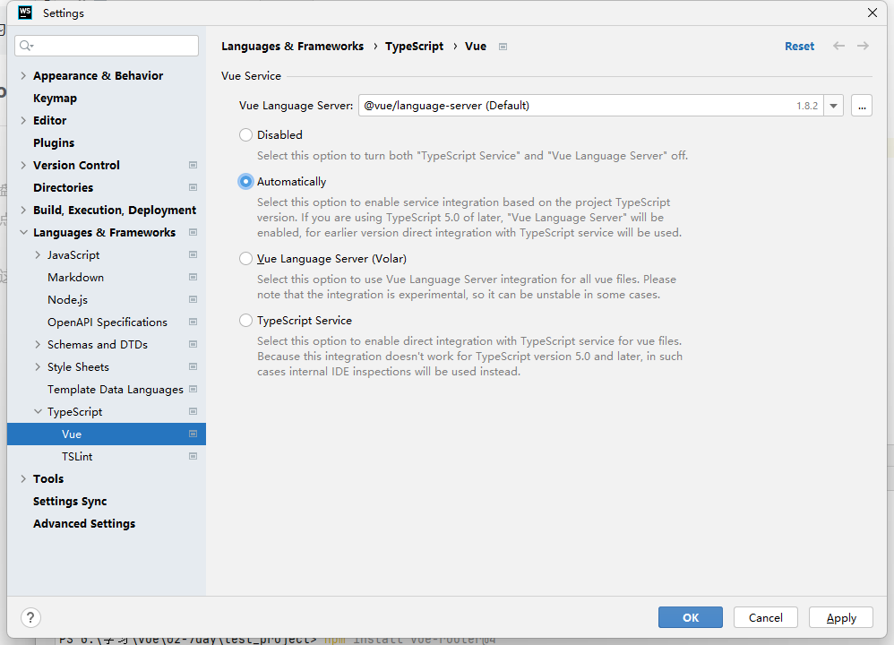The width and height of the screenshot is (894, 645).
Task: Expand the Version Control section
Action: coord(23,166)
